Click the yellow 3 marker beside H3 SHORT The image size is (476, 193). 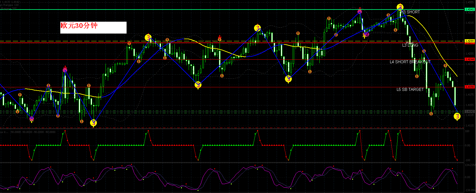click(400, 7)
